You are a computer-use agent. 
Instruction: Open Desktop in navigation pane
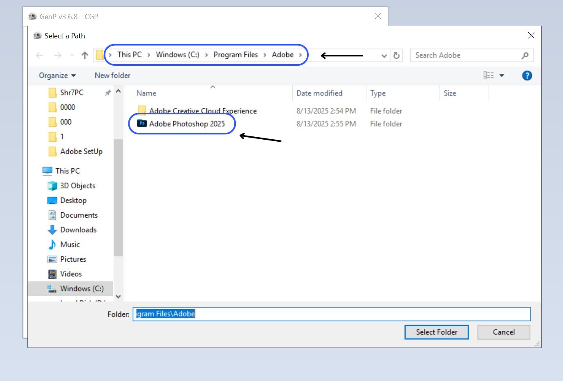tap(73, 201)
